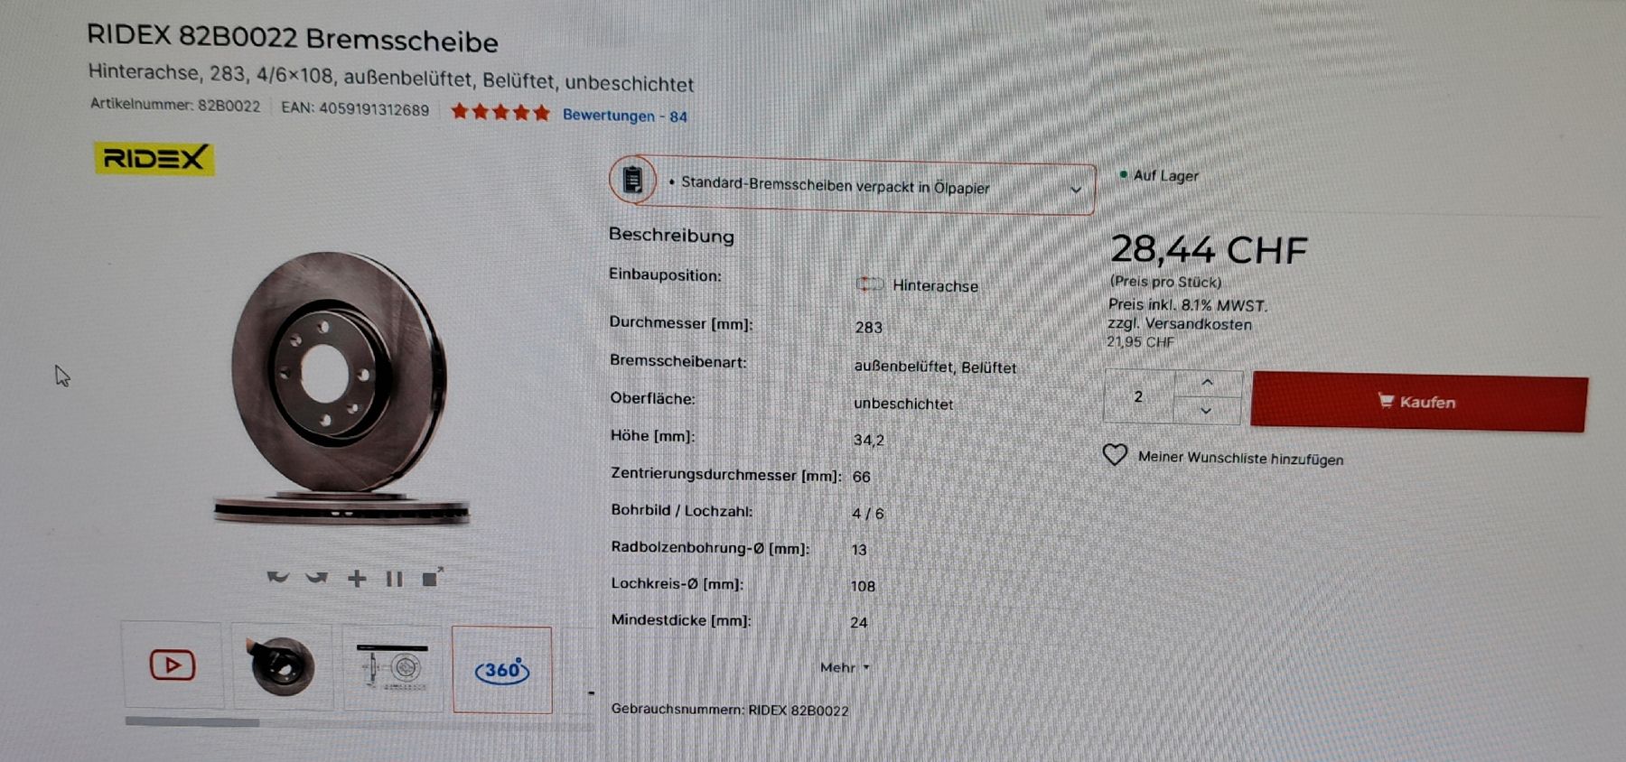Open Bewertungen - 84 reviews link
The height and width of the screenshot is (762, 1626).
click(625, 116)
